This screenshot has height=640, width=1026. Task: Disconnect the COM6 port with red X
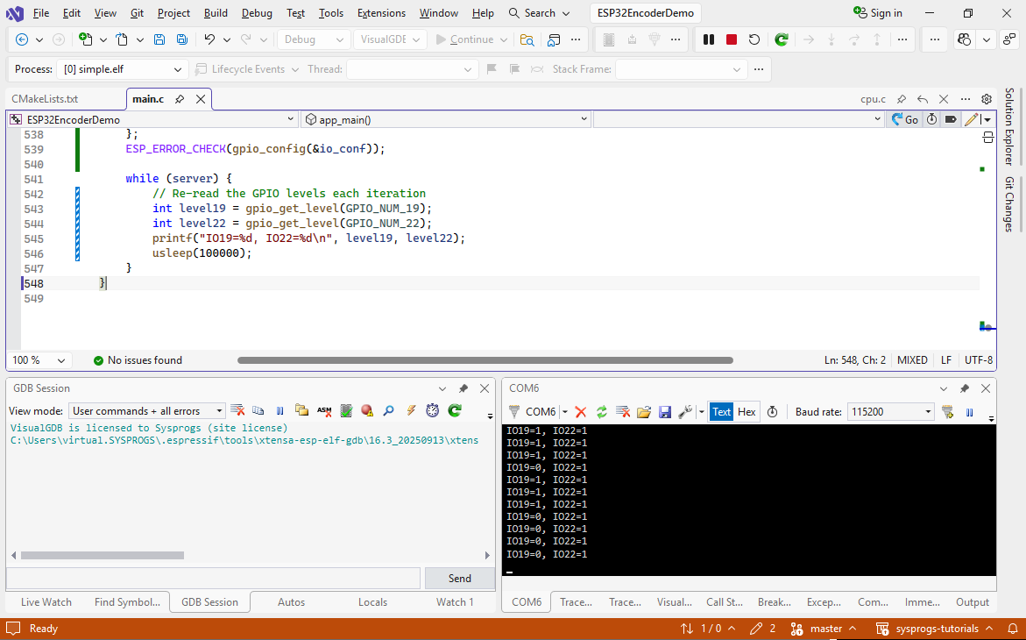580,411
